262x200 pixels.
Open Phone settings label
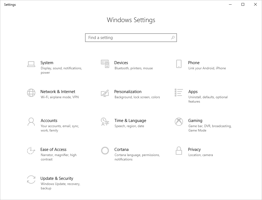pyautogui.click(x=194, y=63)
